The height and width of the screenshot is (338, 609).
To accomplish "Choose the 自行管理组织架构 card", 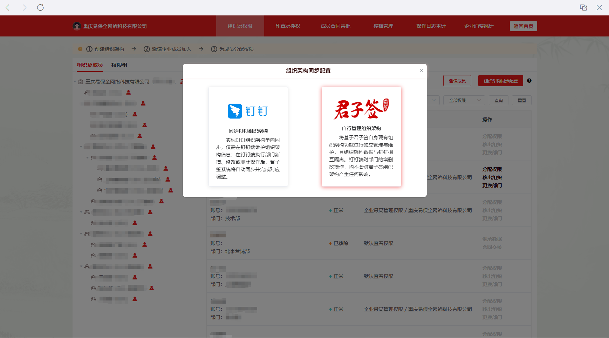I will (361, 137).
